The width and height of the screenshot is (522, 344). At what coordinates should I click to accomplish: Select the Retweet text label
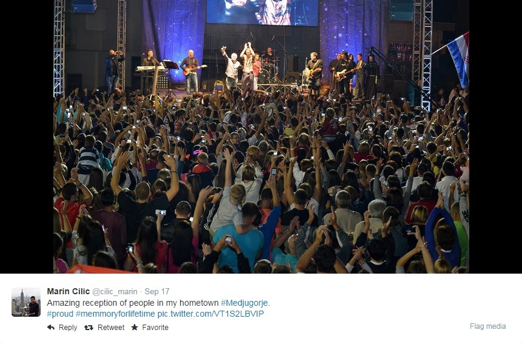[111, 328]
